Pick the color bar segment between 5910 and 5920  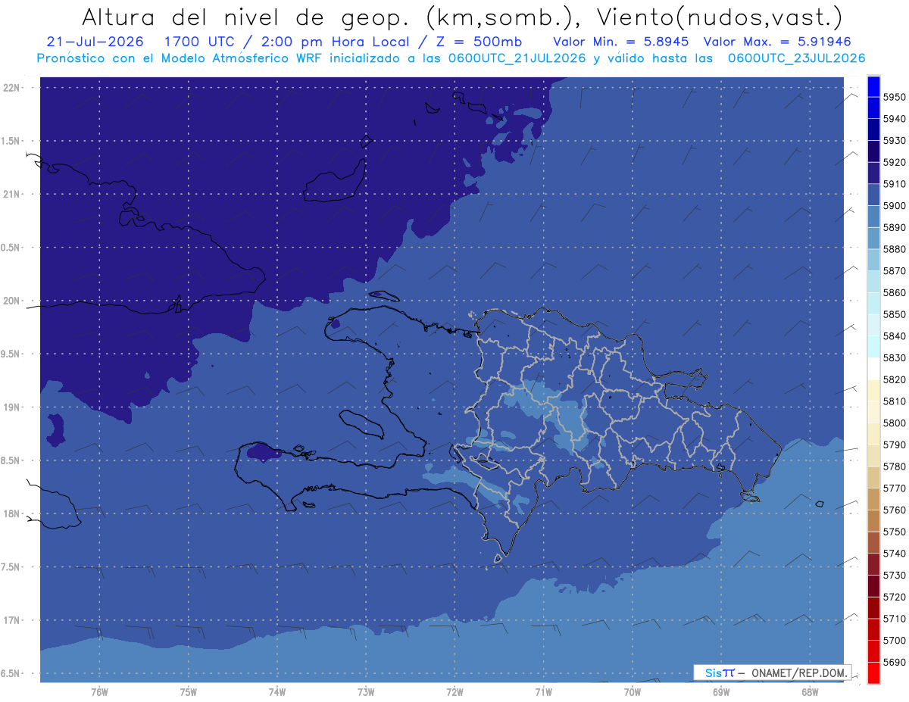coord(873,173)
